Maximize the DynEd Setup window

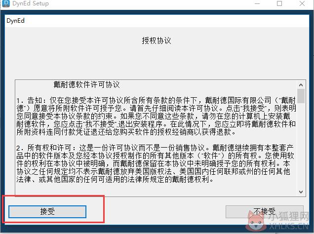[279, 3]
